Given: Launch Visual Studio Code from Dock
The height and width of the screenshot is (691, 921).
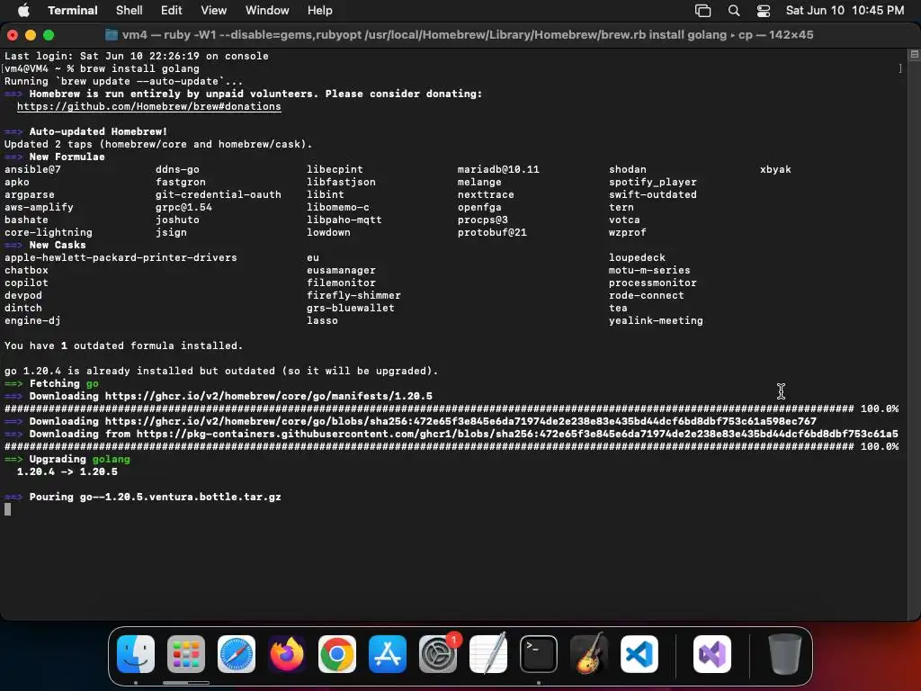Looking at the screenshot, I should coord(639,653).
